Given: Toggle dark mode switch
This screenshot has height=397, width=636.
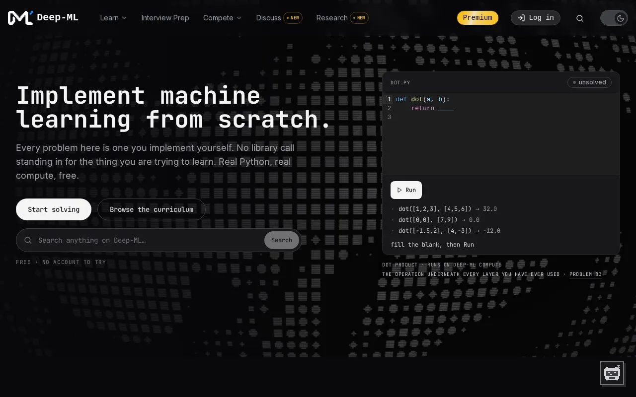Looking at the screenshot, I should click(614, 18).
